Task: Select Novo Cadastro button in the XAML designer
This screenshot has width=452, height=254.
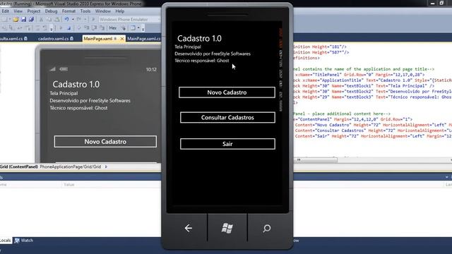Action: point(105,142)
